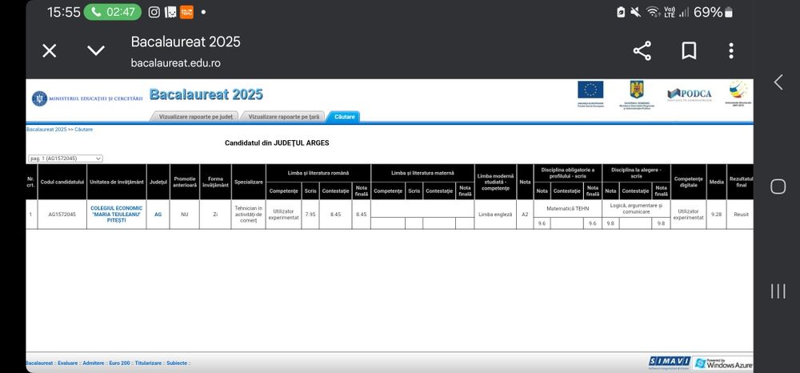Close the browser tab with X icon
The width and height of the screenshot is (800, 373).
[49, 50]
